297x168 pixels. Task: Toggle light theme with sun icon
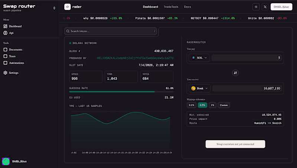(256, 7)
